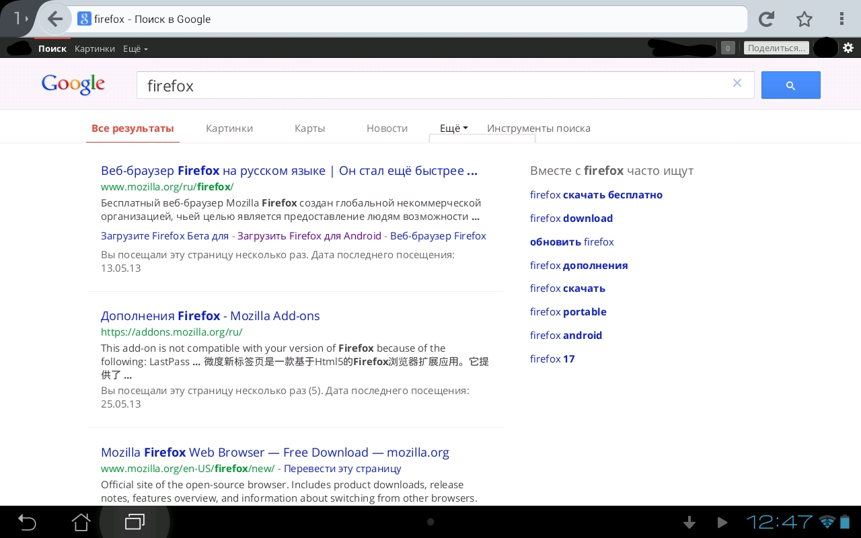Search related firefox скачать бесплатно

point(596,195)
